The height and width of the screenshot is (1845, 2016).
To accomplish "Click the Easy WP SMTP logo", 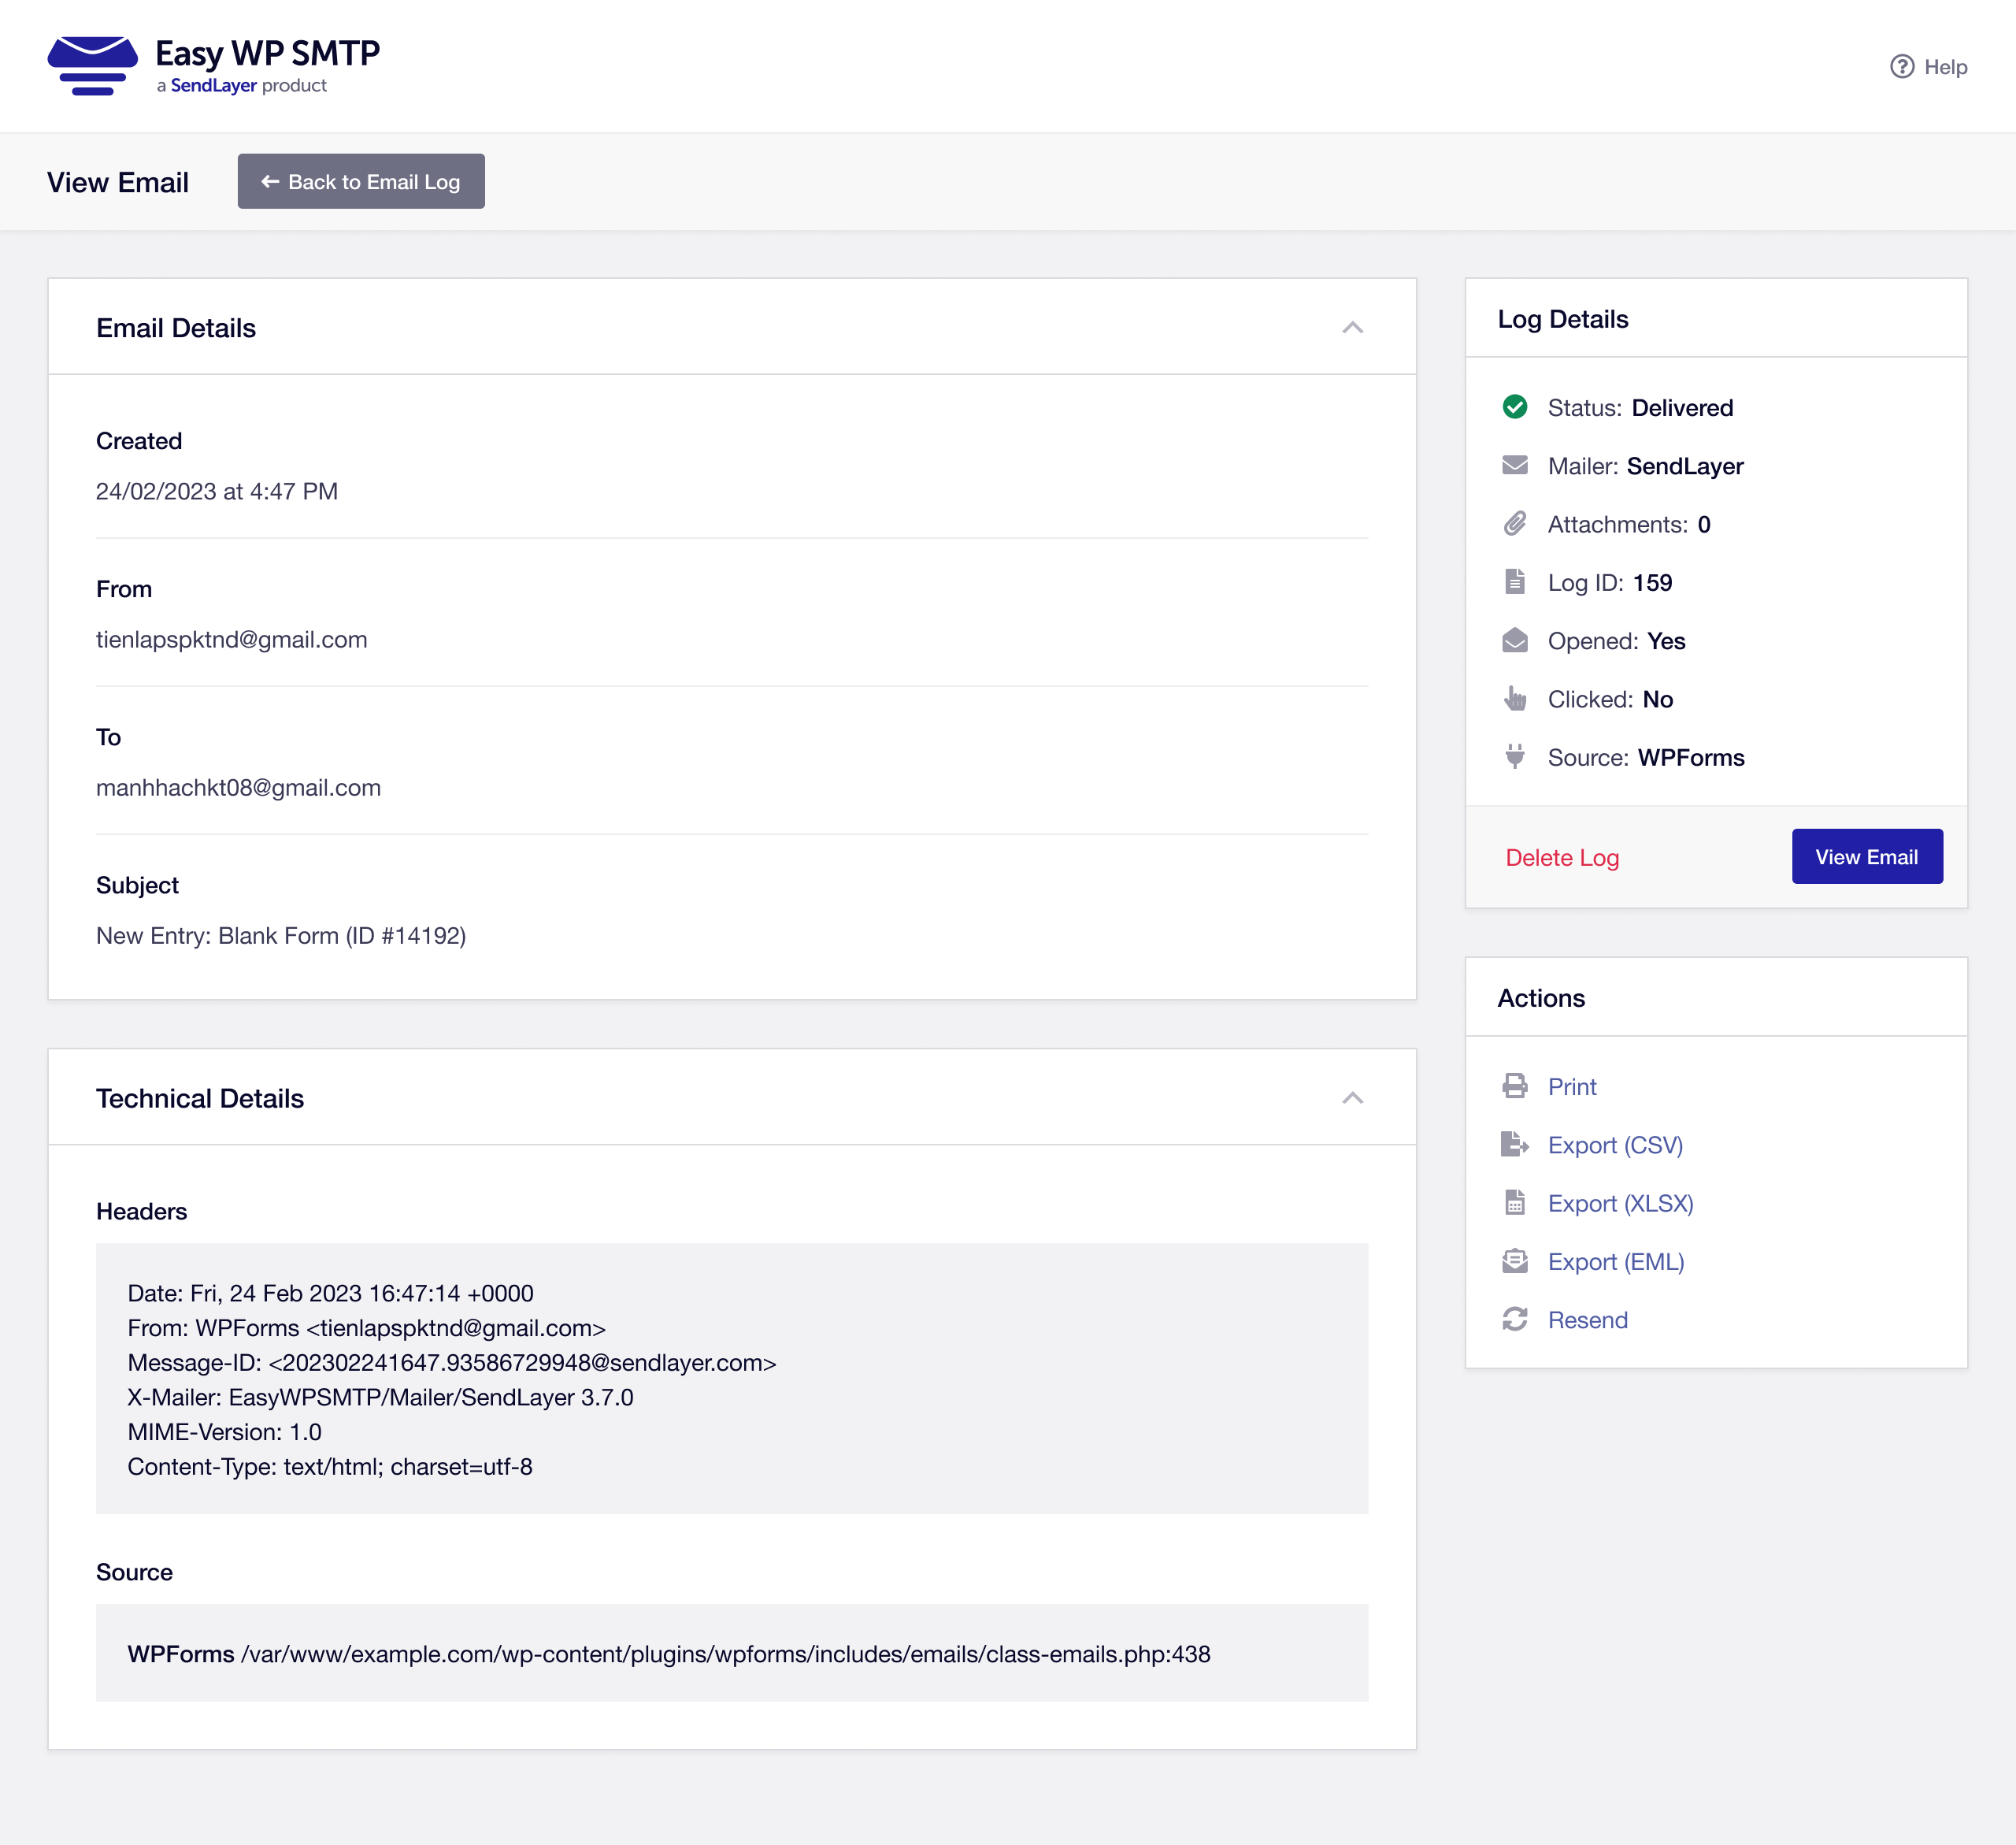I will tap(93, 65).
